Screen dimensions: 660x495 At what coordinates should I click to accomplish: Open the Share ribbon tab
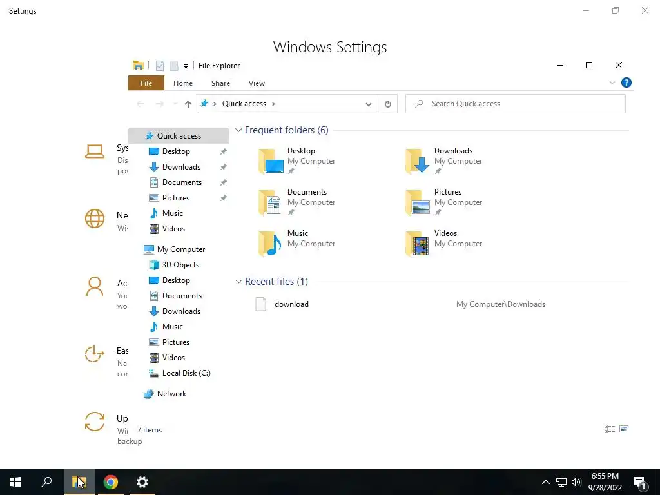(220, 83)
